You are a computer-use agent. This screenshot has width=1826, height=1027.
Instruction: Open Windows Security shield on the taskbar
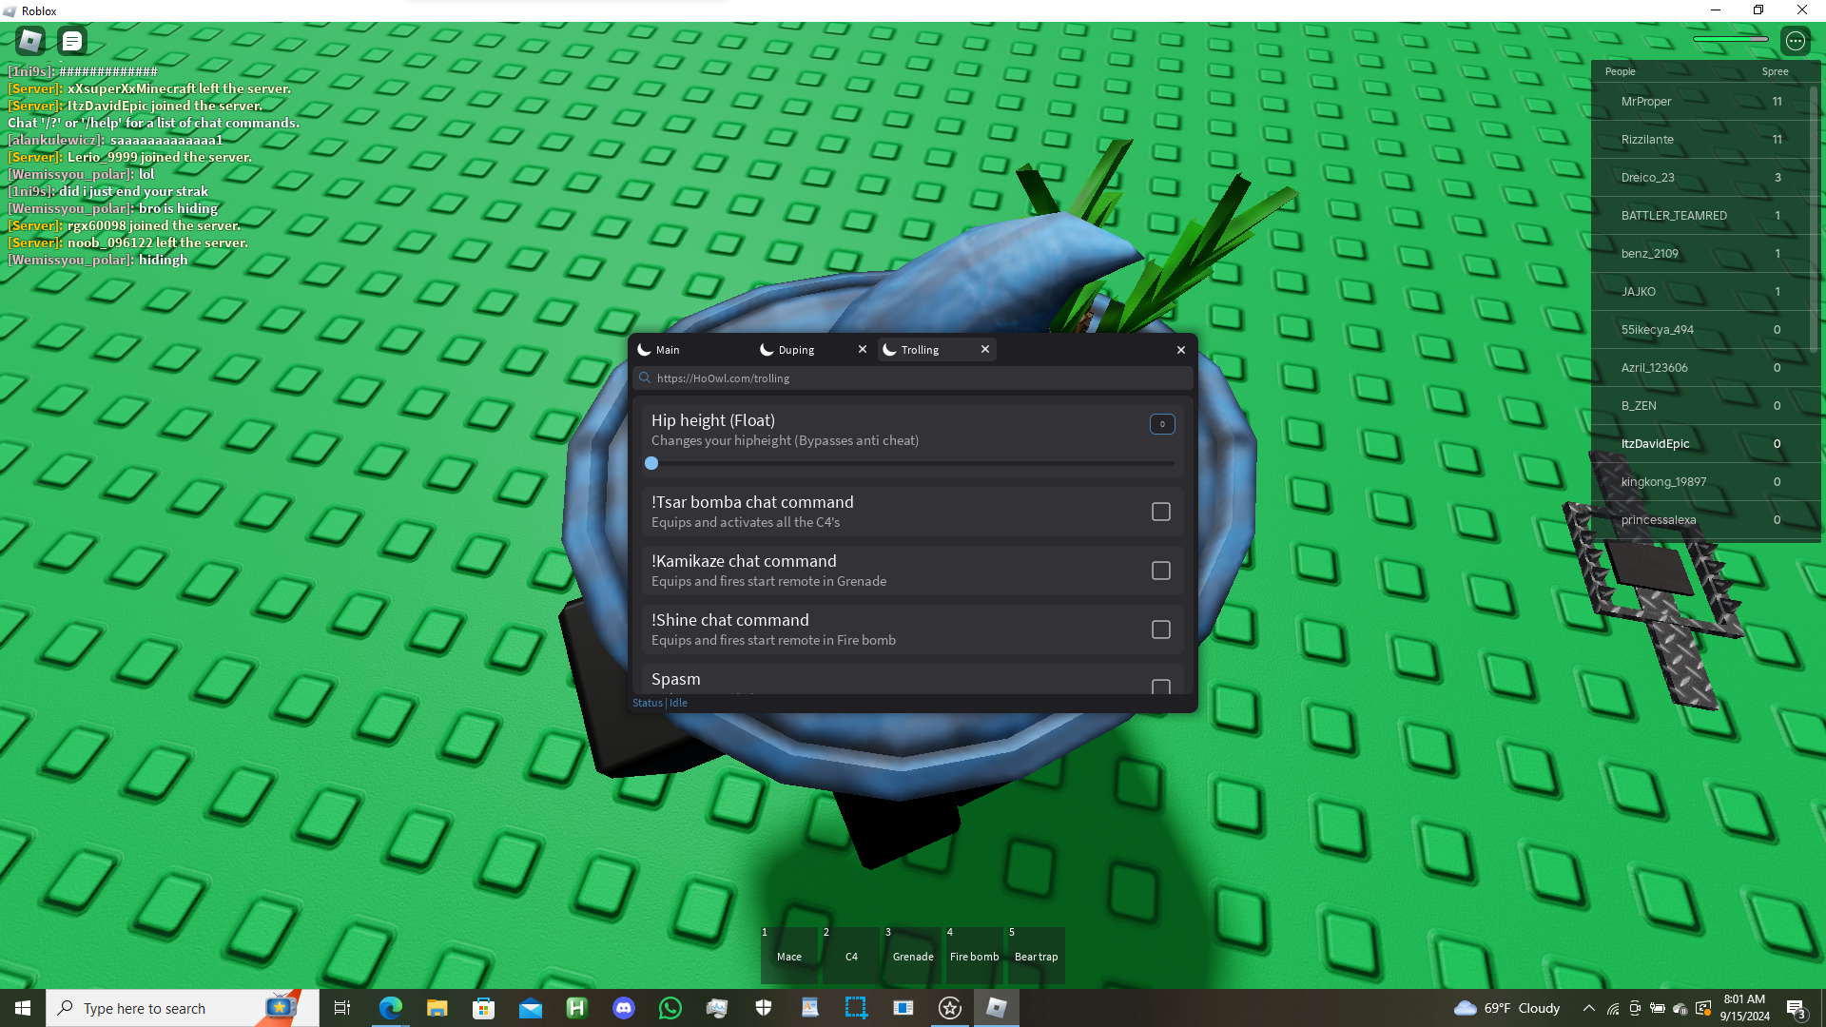tap(763, 1008)
